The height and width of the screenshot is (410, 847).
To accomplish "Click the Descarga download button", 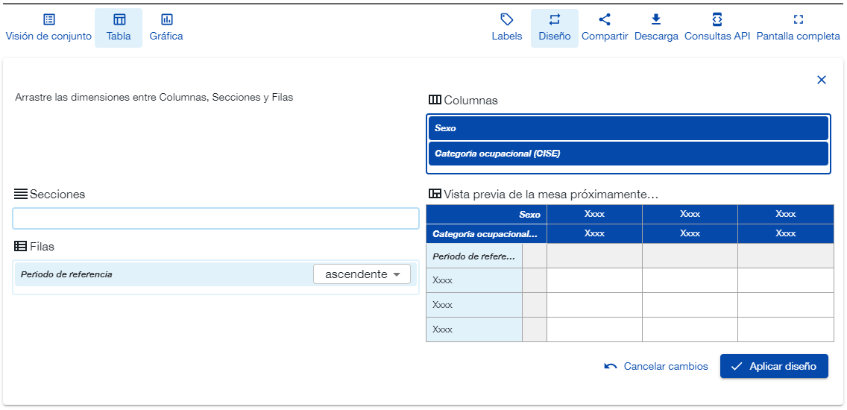I will click(656, 28).
